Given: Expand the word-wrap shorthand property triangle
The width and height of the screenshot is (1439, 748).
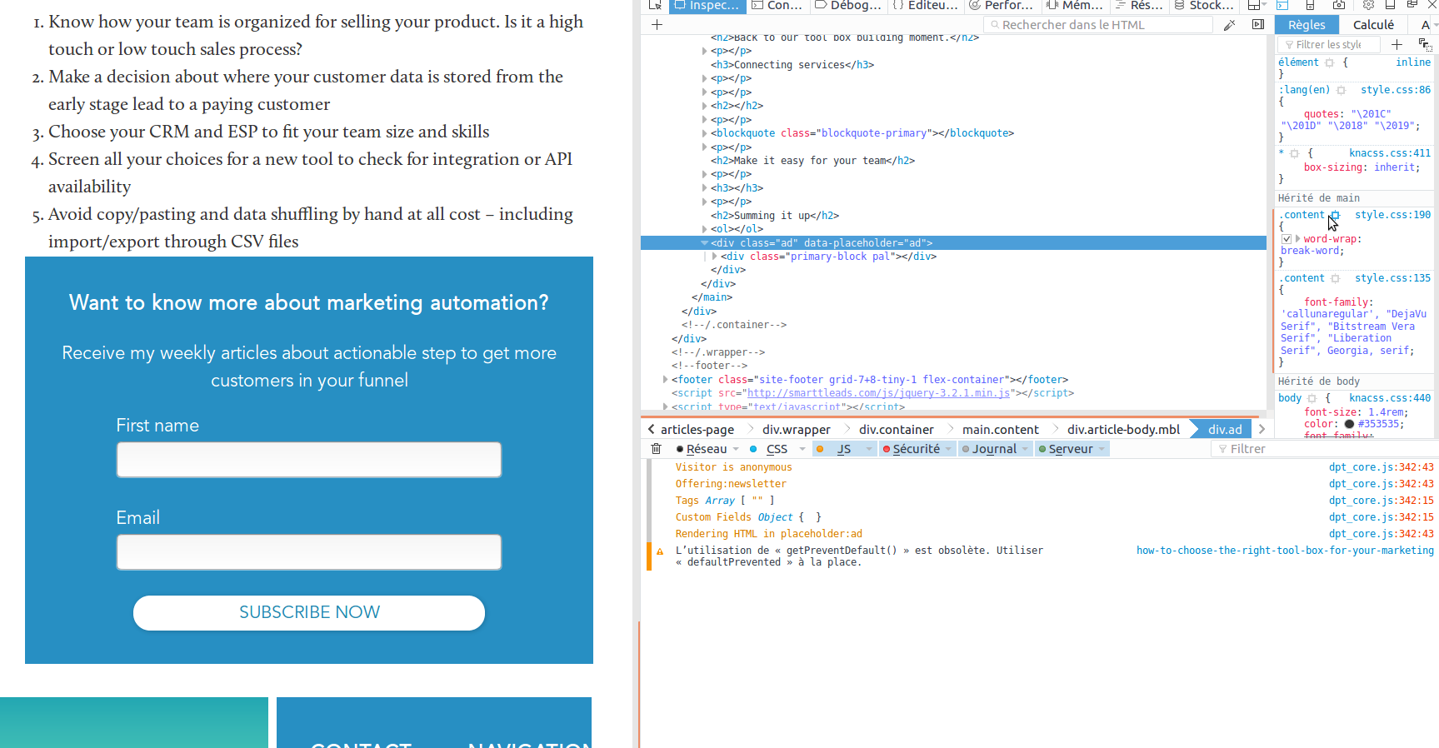Looking at the screenshot, I should (x=1297, y=239).
